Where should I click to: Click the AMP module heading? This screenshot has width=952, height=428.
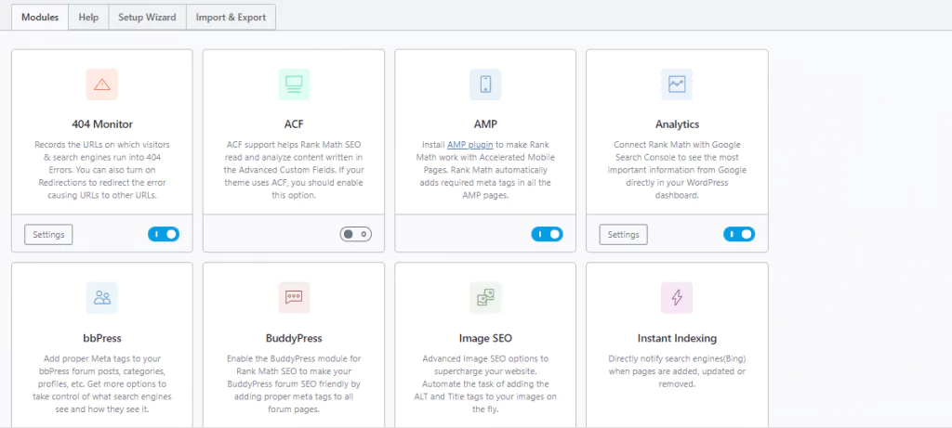pos(485,124)
